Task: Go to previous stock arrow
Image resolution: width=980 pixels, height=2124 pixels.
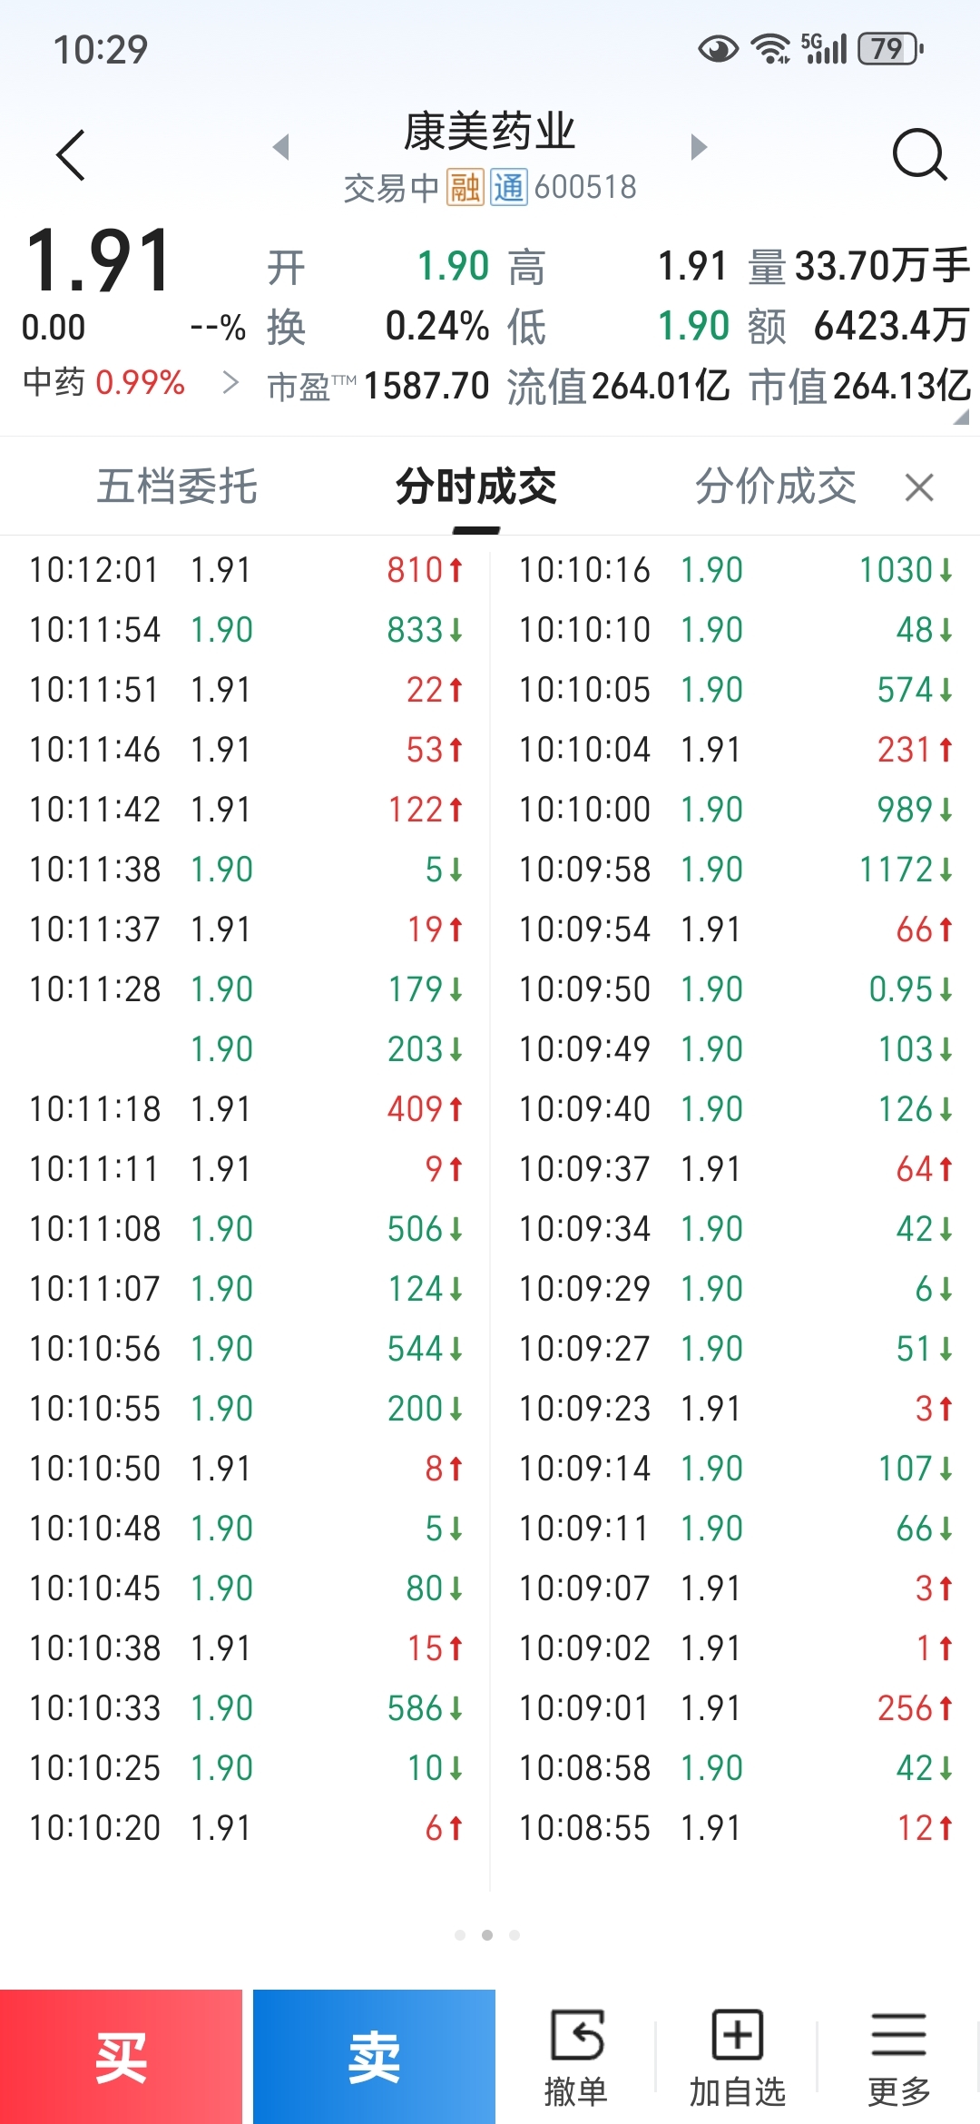Action: point(281,147)
